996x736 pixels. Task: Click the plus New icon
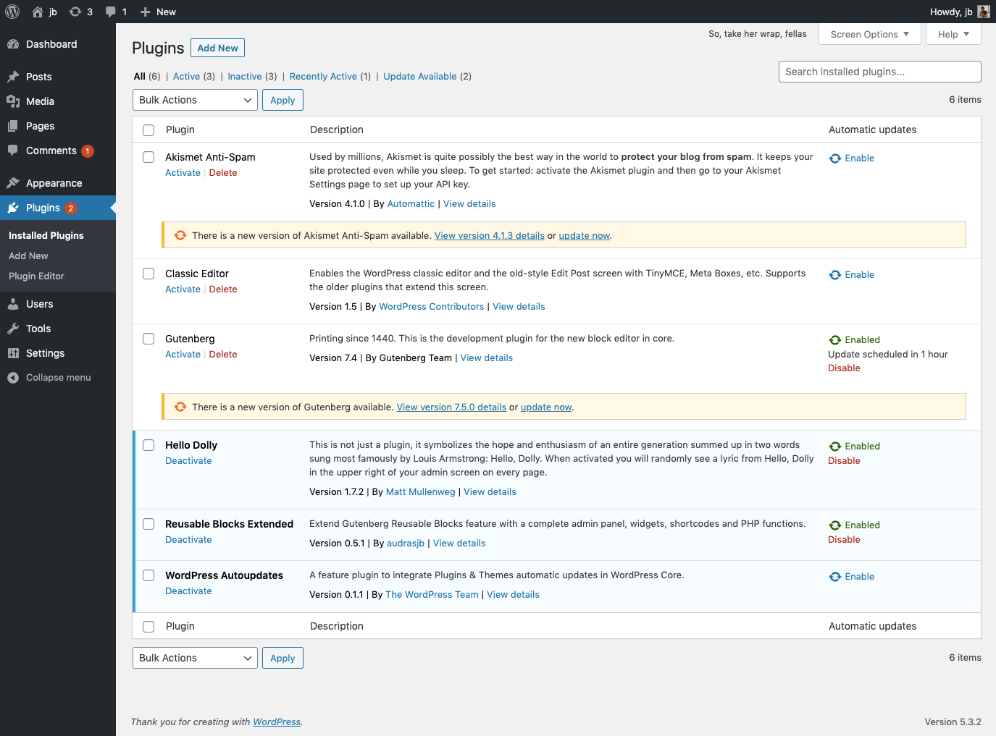(145, 12)
